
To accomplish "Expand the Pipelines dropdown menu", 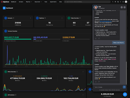I will pyautogui.click(x=29, y=2).
